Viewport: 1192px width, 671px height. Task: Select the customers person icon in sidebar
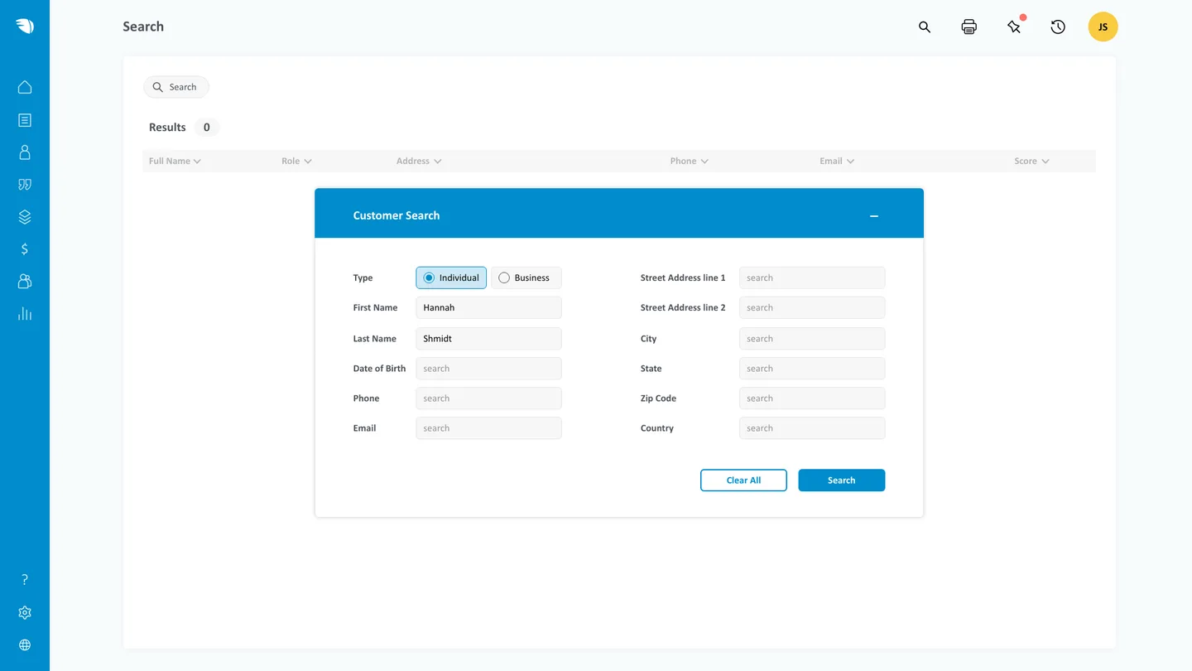[x=24, y=152]
